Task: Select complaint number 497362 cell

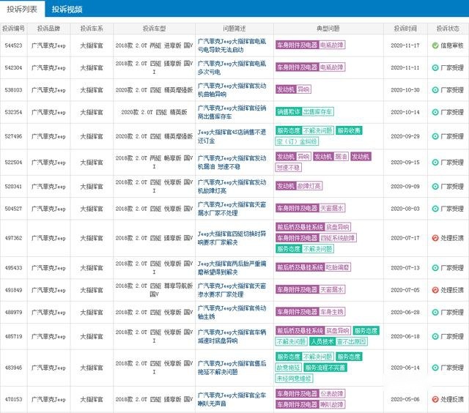Action: 13,238
